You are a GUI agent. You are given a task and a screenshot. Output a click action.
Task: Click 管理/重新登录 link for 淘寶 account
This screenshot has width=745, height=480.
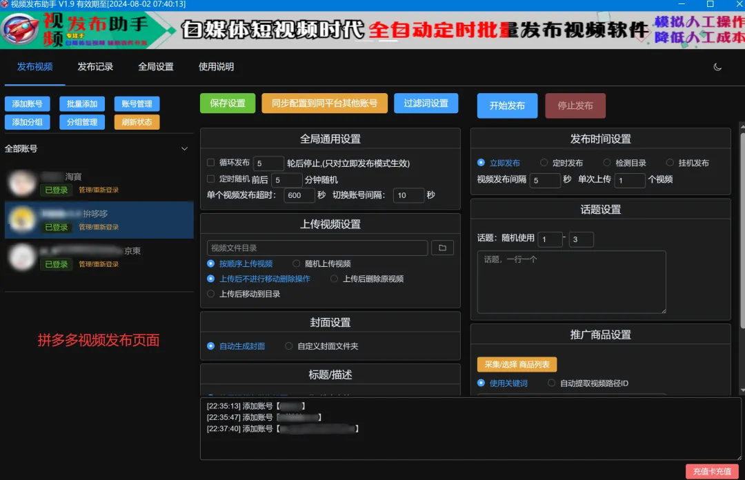click(99, 190)
